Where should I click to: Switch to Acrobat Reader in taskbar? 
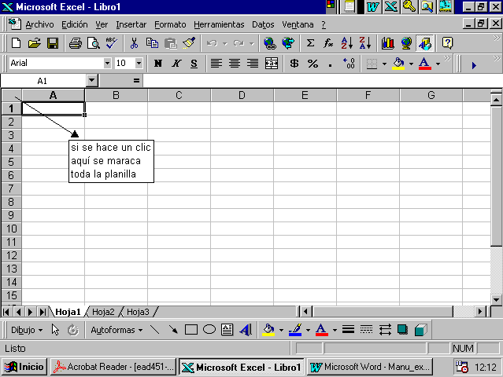(x=113, y=367)
